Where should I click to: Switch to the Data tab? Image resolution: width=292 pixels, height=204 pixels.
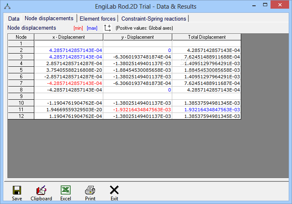(x=14, y=19)
